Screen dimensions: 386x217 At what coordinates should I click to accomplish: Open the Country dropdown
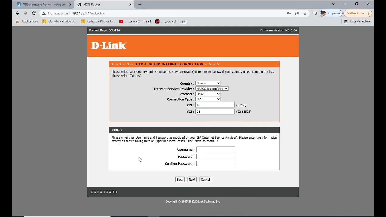tap(208, 83)
